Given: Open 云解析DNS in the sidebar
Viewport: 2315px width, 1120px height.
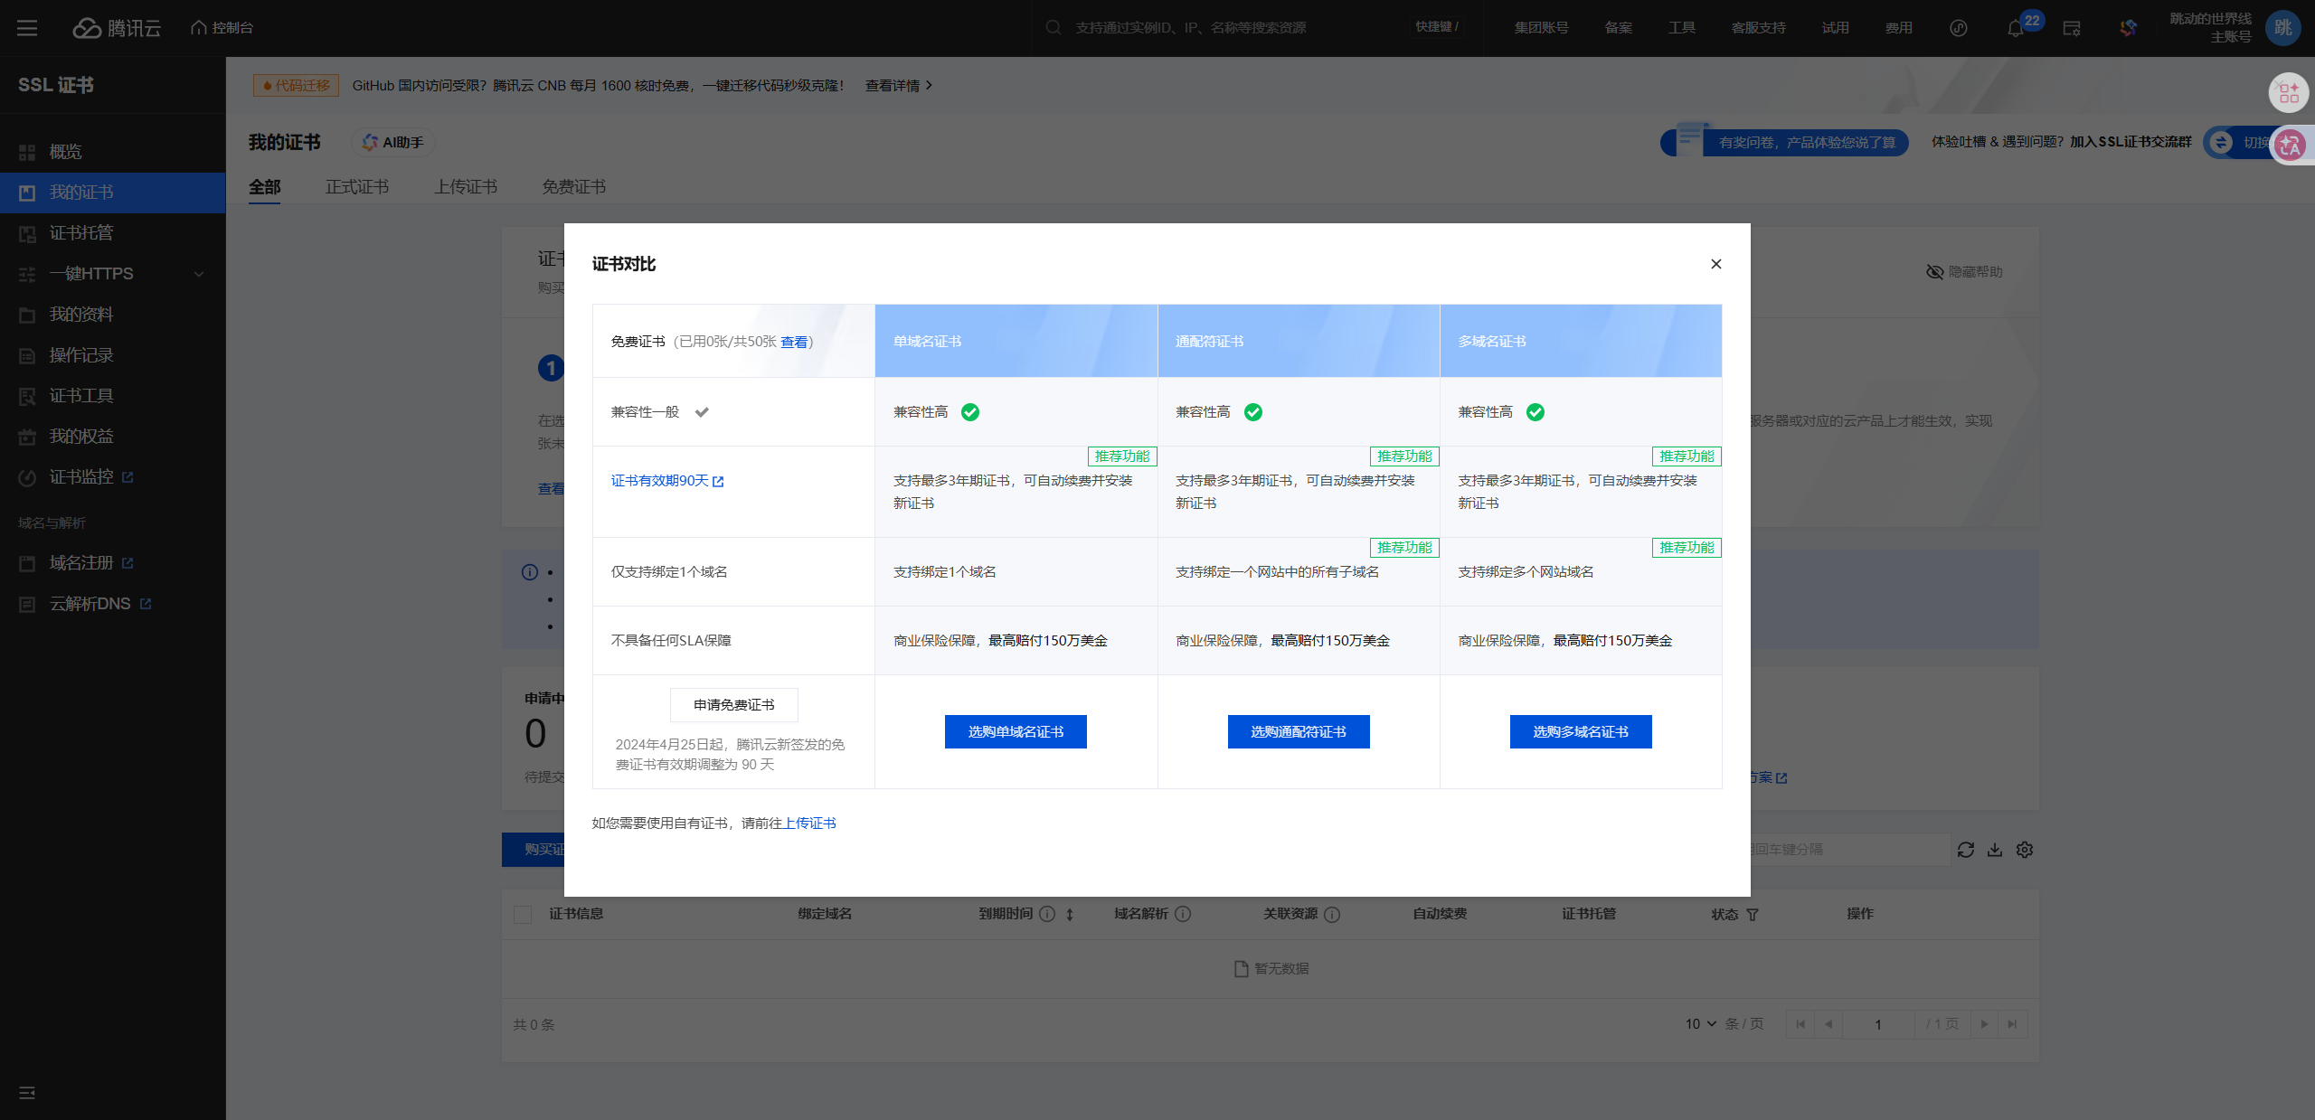Looking at the screenshot, I should pyautogui.click(x=112, y=604).
